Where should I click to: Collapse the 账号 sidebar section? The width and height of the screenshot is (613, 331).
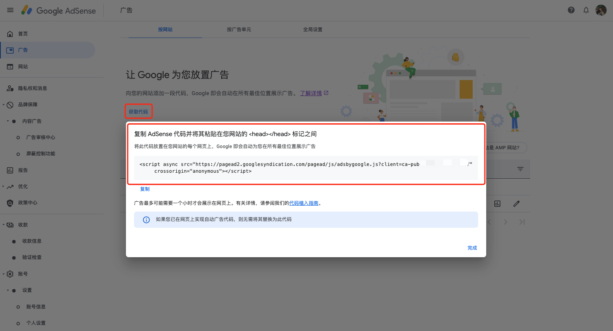click(x=4, y=274)
